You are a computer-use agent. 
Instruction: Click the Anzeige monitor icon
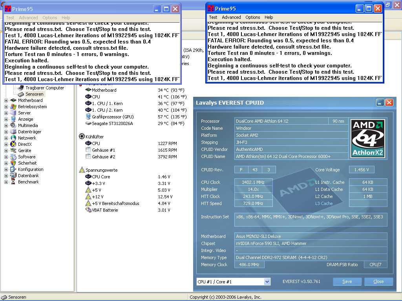[x=13, y=119]
